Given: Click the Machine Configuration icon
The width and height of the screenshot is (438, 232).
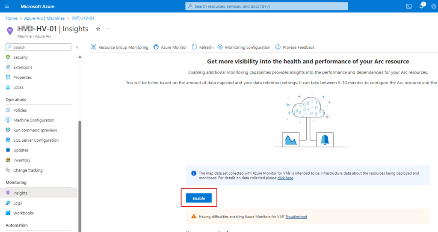Looking at the screenshot, I should point(8,120).
